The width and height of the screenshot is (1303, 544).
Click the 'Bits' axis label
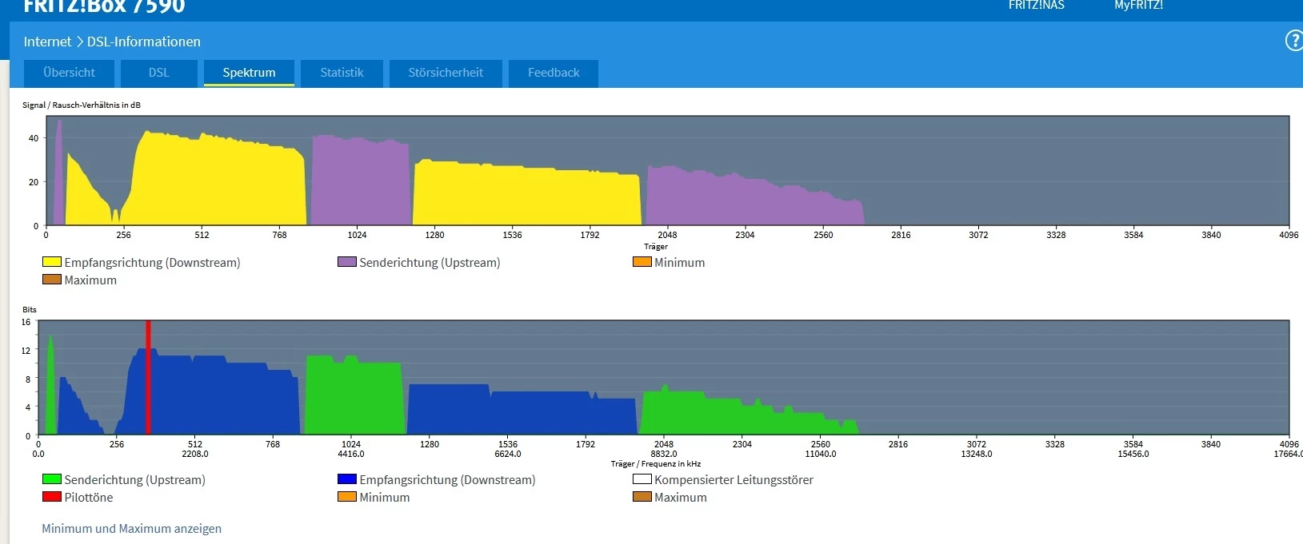(30, 309)
